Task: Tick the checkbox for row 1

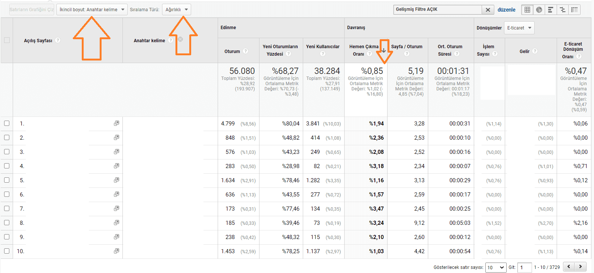Action: pos(7,123)
